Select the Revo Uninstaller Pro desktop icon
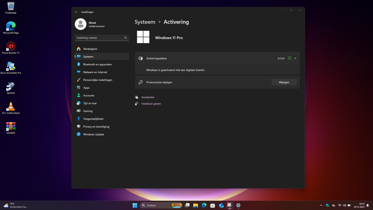This screenshot has width=373, height=210. click(11, 68)
